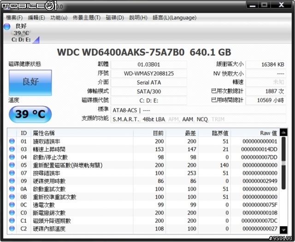Click the serial number field WD-WMASY2088125
Screen dimensions: 295x242
pos(149,74)
